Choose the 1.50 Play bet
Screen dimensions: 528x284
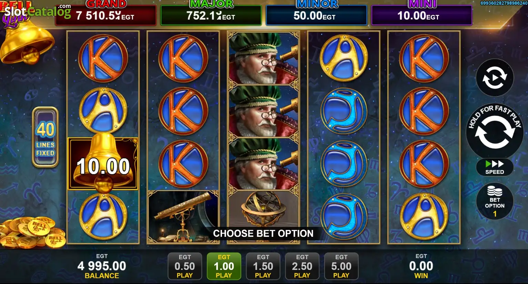tap(263, 266)
